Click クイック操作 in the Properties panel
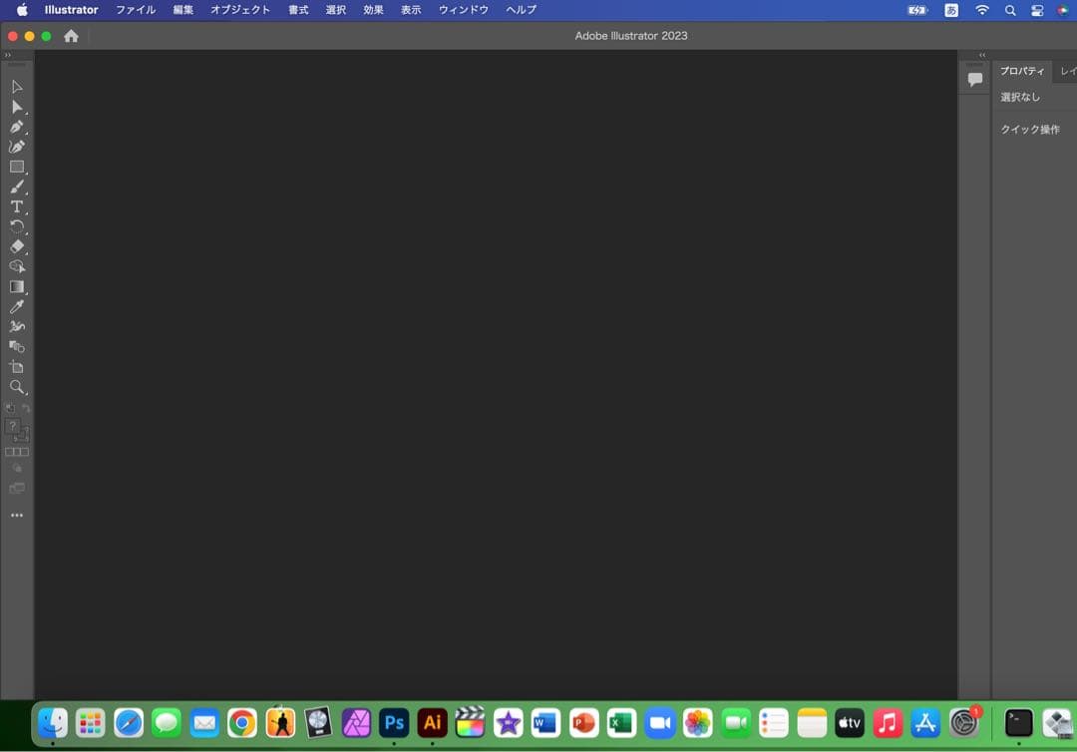 point(1030,129)
